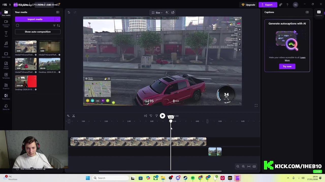Open the Size aspect ratio dropdown
325x182 pixels.
click(x=157, y=13)
